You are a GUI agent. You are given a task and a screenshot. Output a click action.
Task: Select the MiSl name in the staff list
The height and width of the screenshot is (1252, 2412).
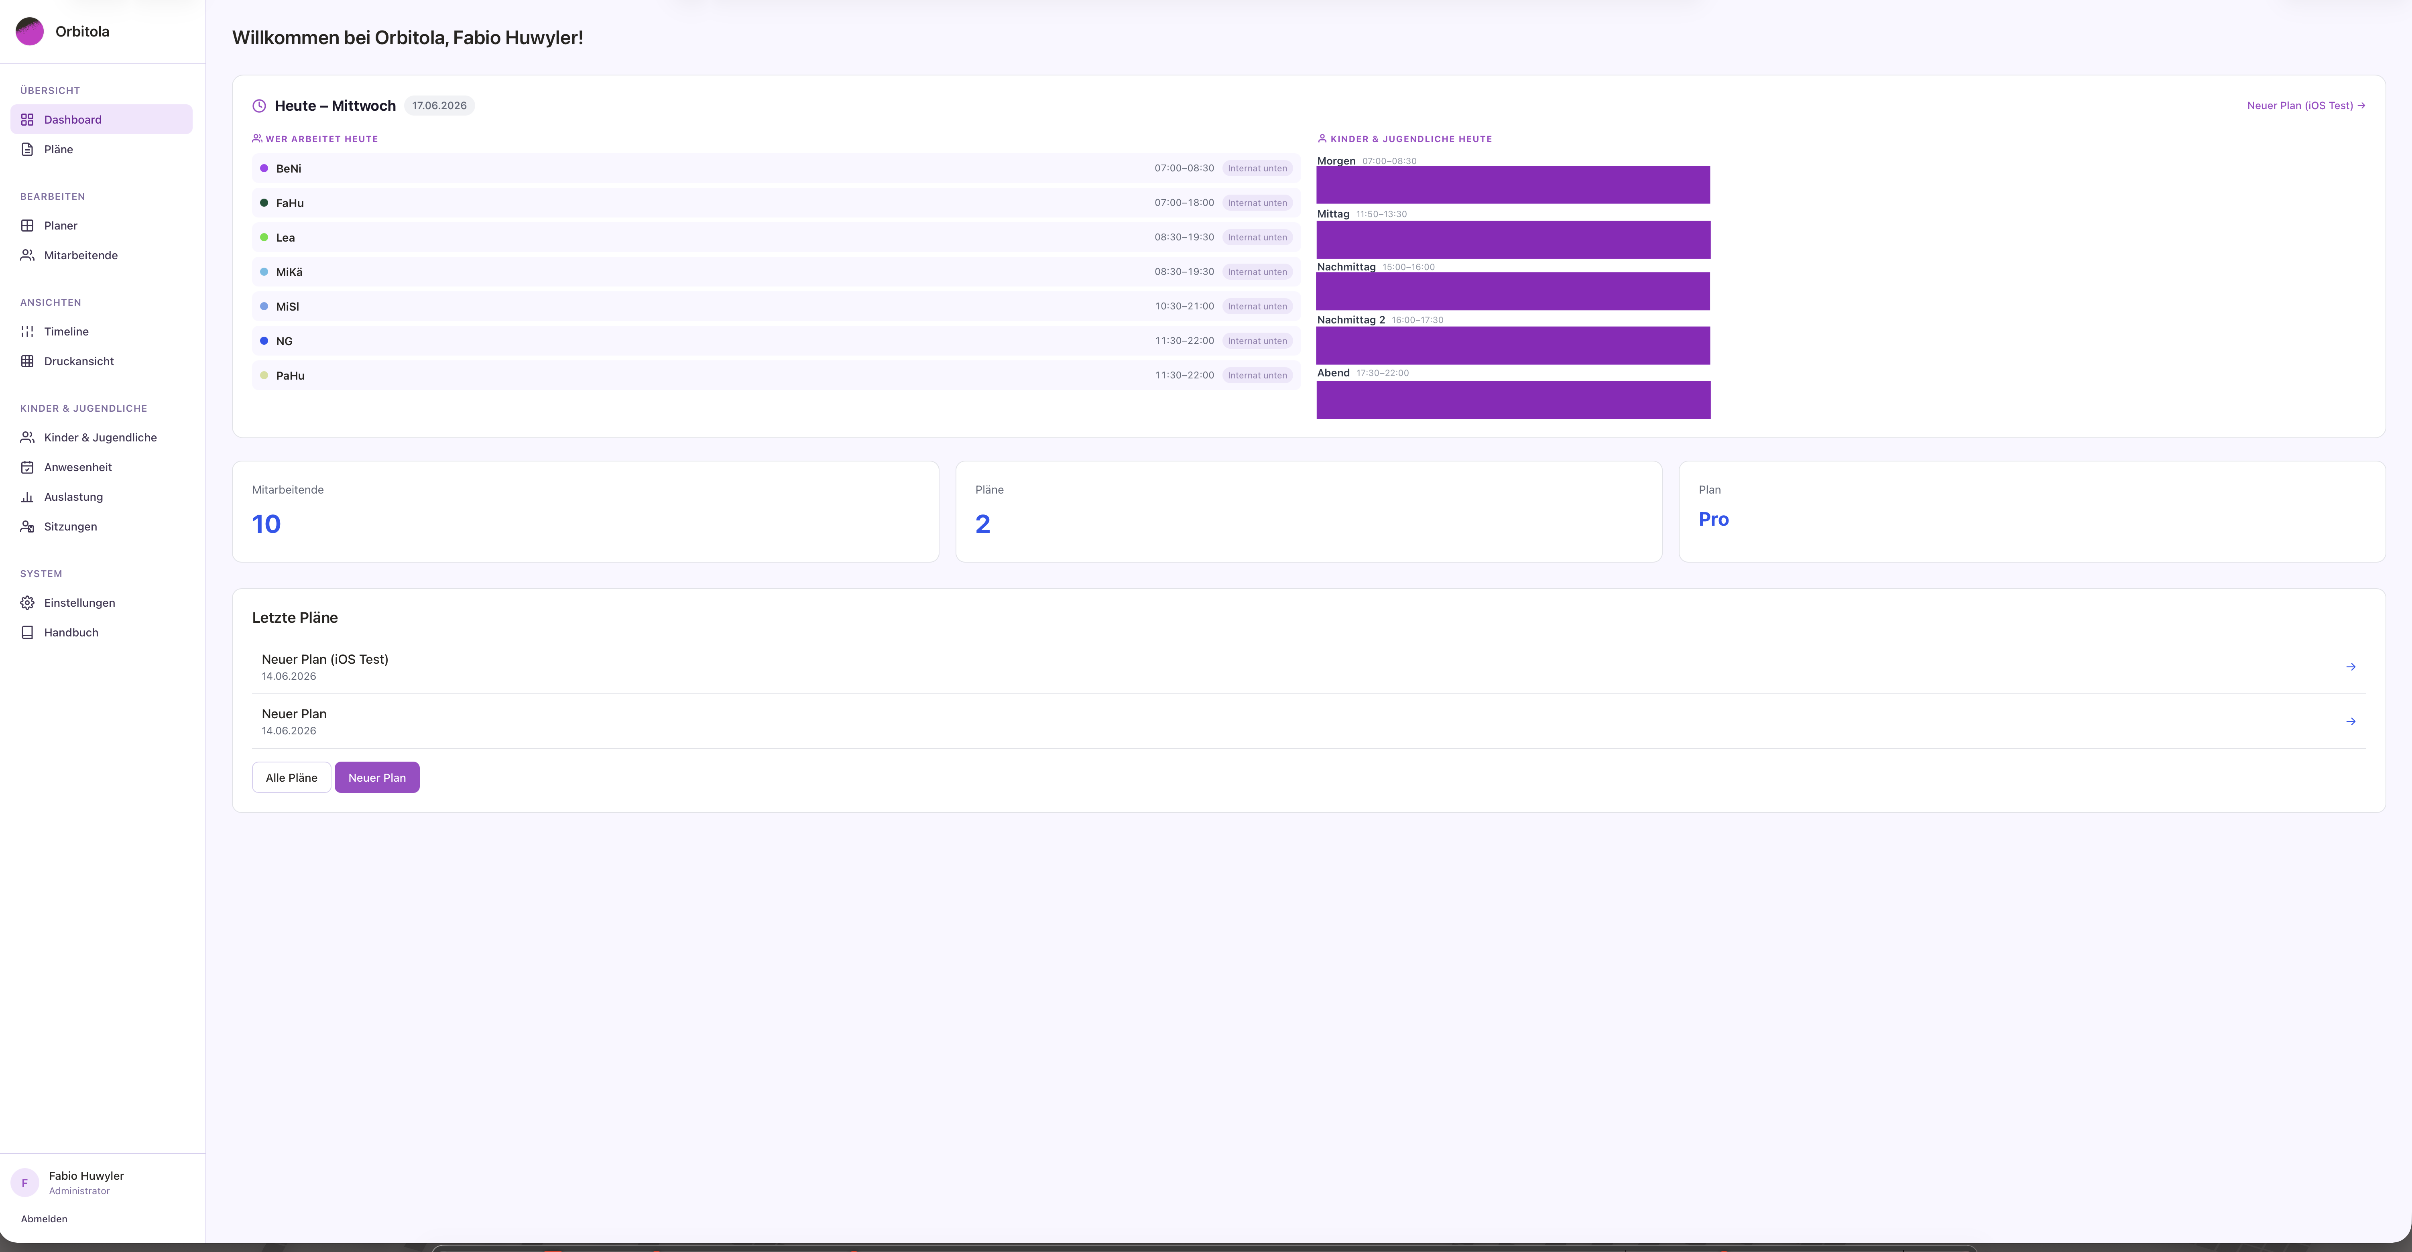click(x=287, y=307)
